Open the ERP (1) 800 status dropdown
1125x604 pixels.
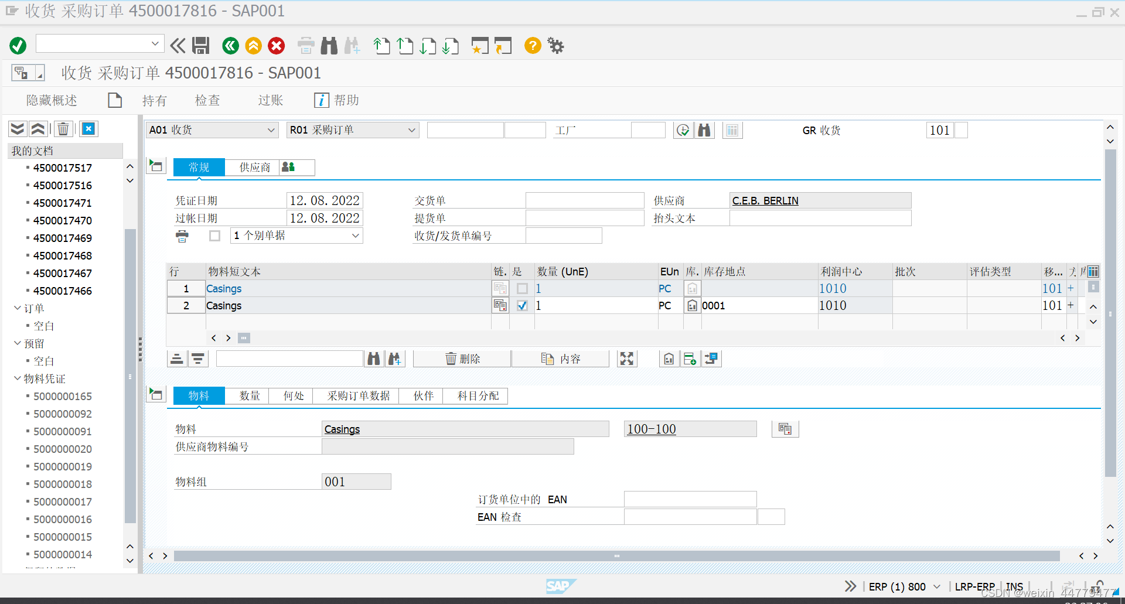click(937, 586)
